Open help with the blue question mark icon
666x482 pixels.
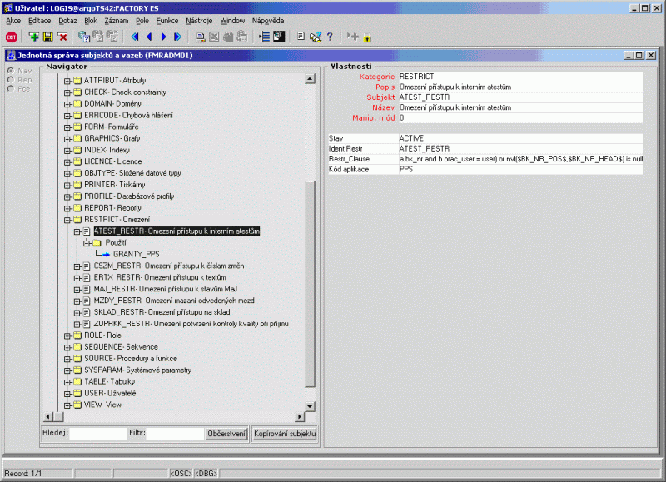coord(330,37)
